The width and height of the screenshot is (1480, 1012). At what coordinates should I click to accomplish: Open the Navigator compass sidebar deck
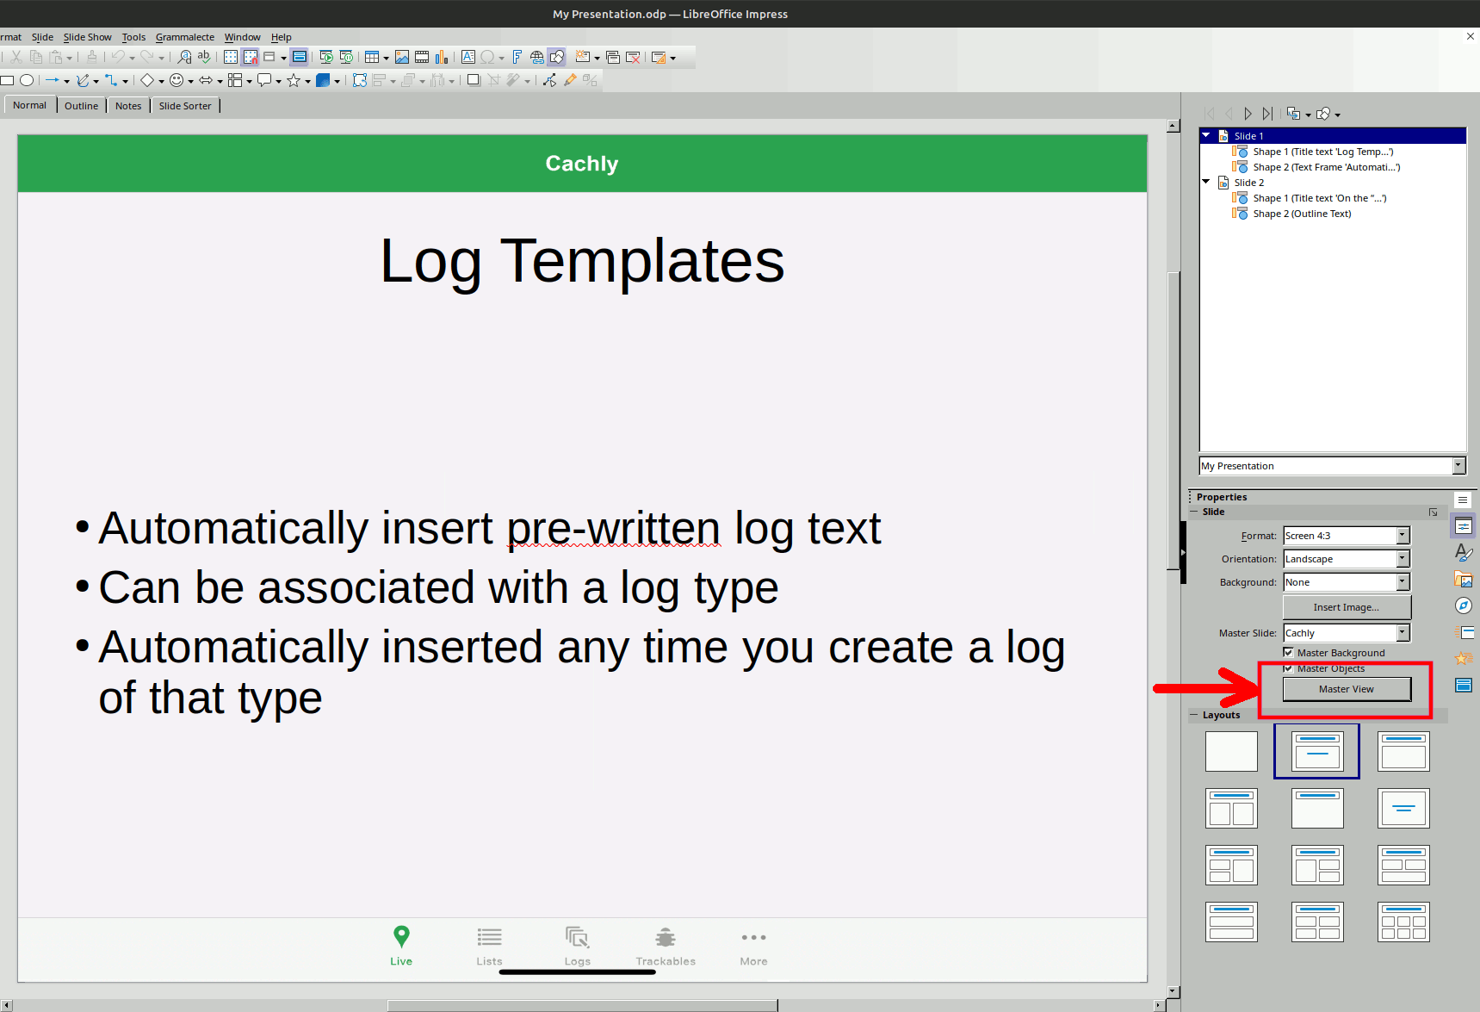point(1464,605)
